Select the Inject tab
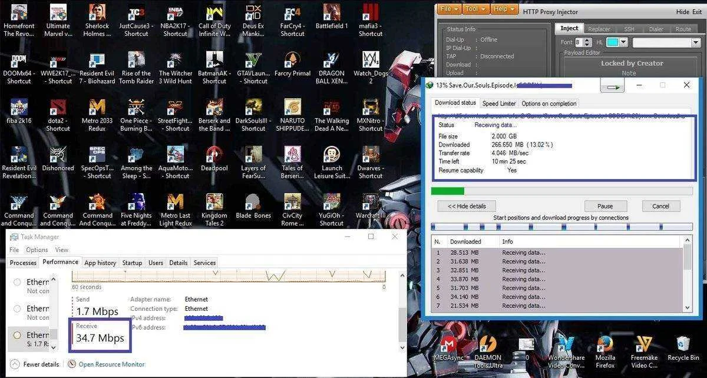 pyautogui.click(x=569, y=28)
